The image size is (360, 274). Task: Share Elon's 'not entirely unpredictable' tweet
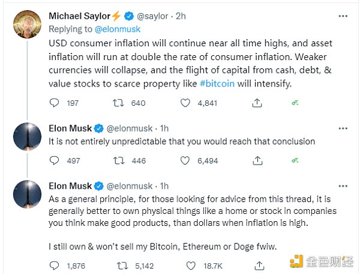tap(257, 160)
